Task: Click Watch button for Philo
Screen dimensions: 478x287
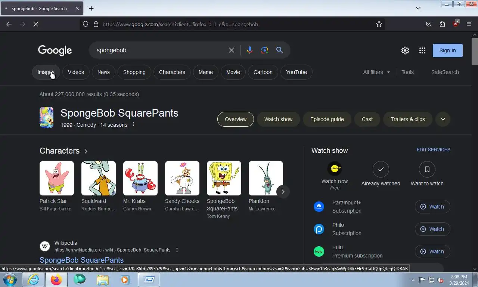Action: pyautogui.click(x=432, y=229)
